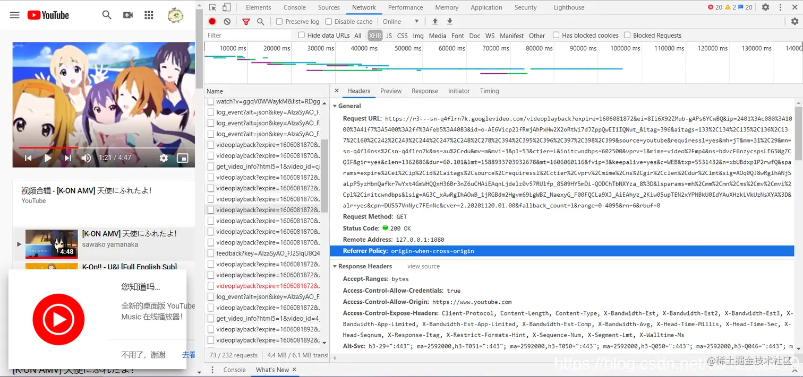Show the Preview tab of request
Screen dimensions: 803x377
[391, 91]
